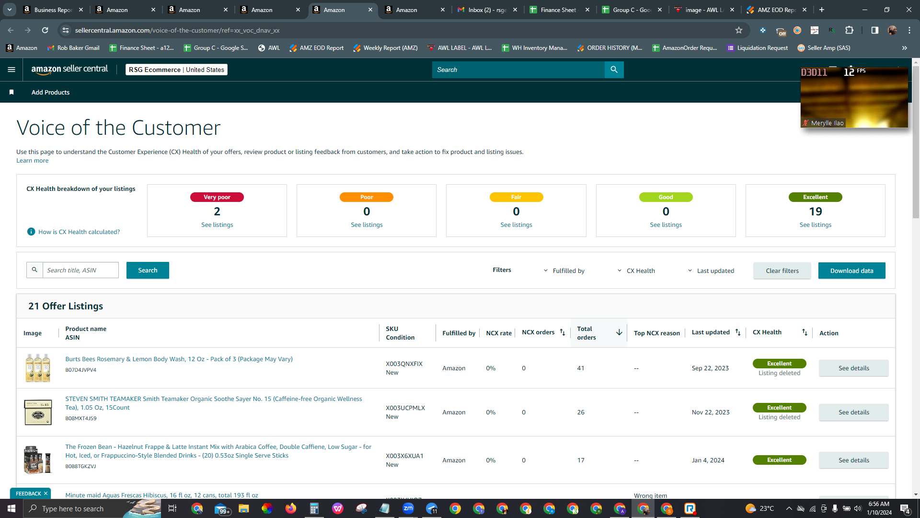The width and height of the screenshot is (920, 518).
Task: Open the Chrome Extensions puzzle icon
Action: (x=849, y=30)
